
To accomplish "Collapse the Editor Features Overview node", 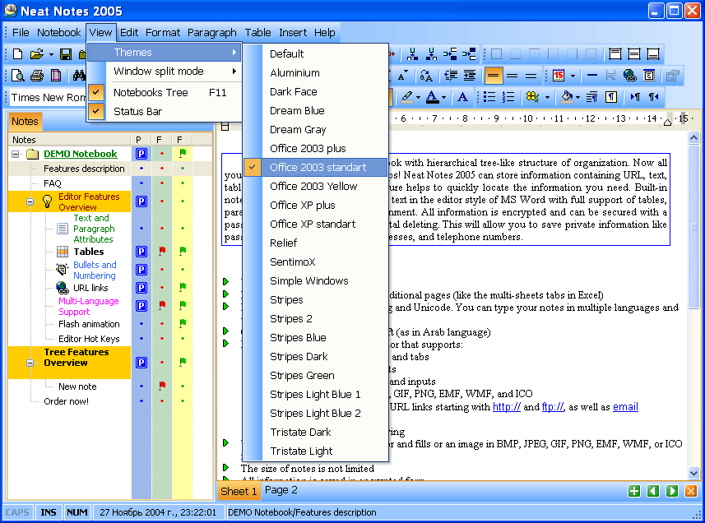I will (x=30, y=202).
